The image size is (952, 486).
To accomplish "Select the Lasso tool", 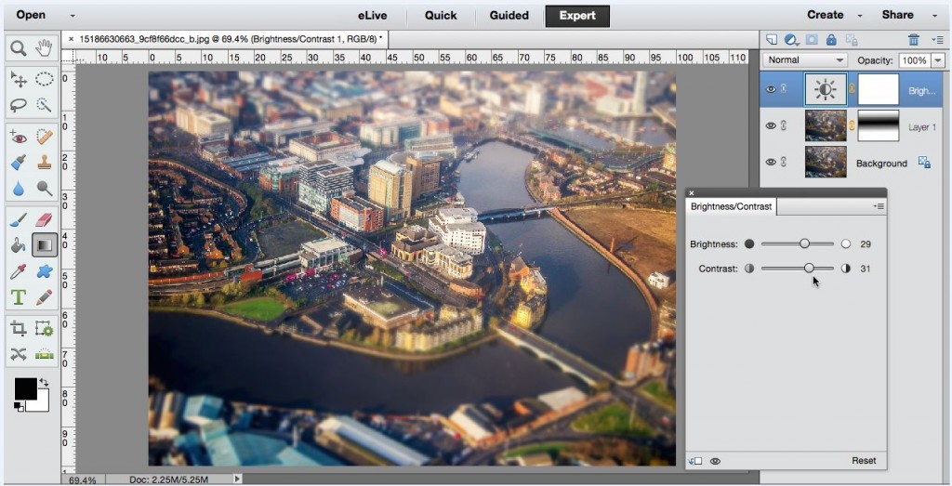I will pyautogui.click(x=19, y=105).
